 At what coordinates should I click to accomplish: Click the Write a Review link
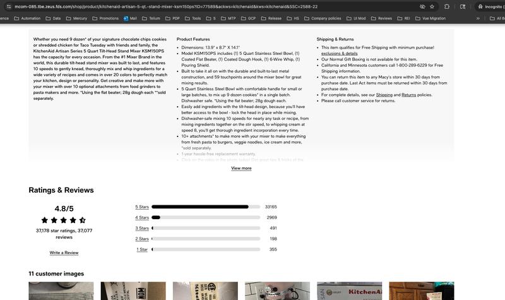tap(64, 253)
